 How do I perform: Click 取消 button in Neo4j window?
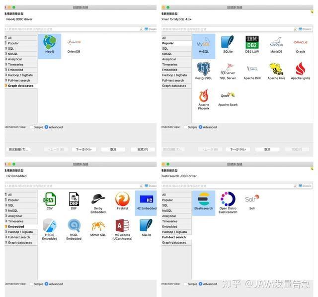(113, 149)
